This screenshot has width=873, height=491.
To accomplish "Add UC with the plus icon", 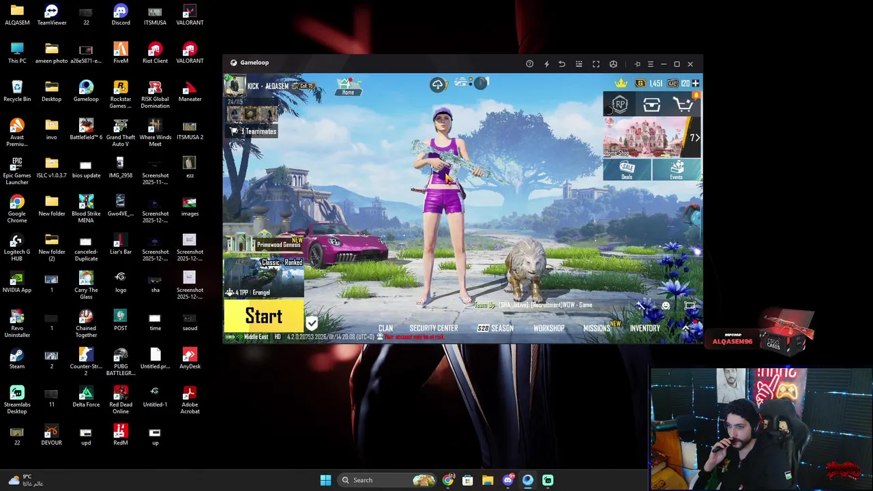I will [x=695, y=83].
